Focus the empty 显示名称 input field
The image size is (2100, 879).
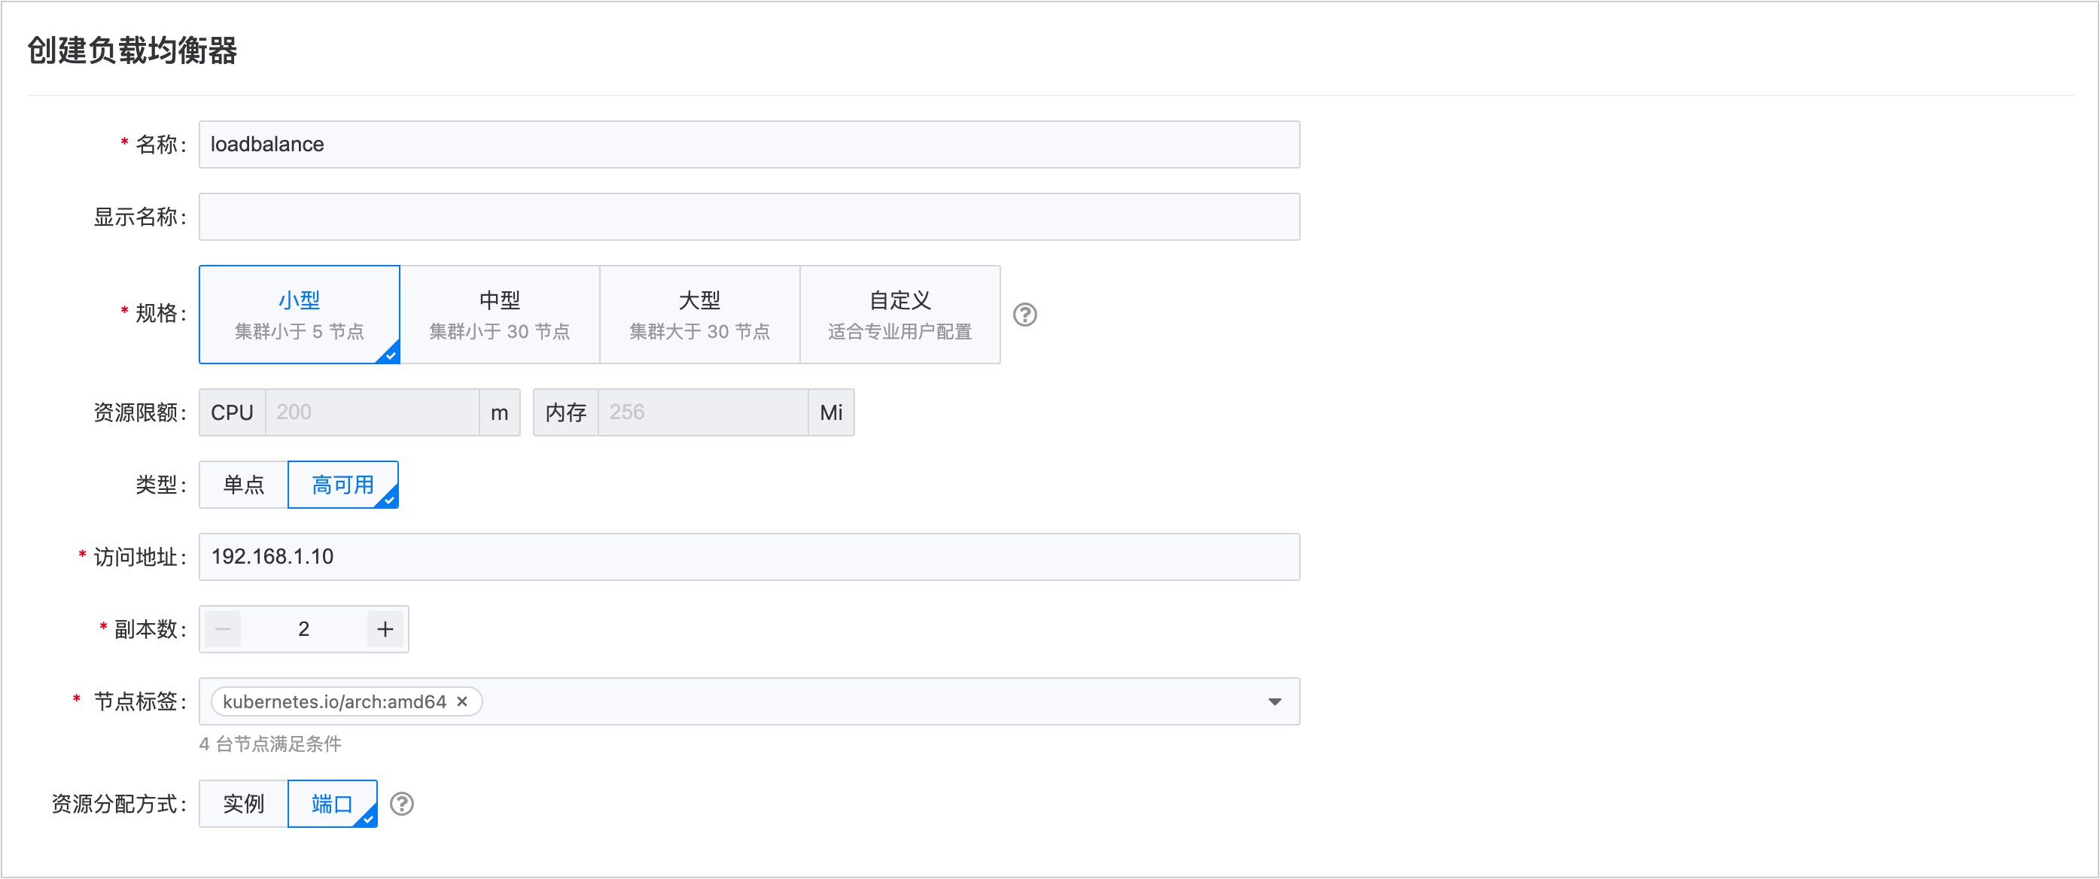[748, 217]
